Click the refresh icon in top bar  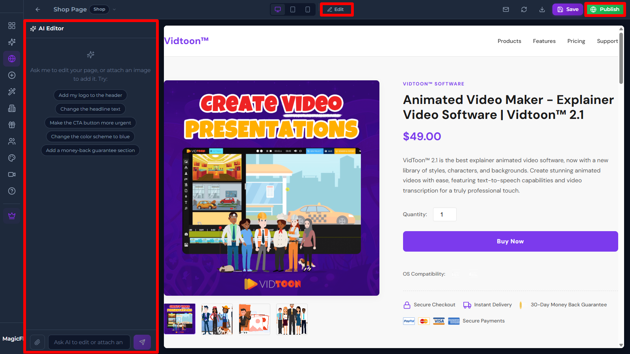pyautogui.click(x=524, y=9)
